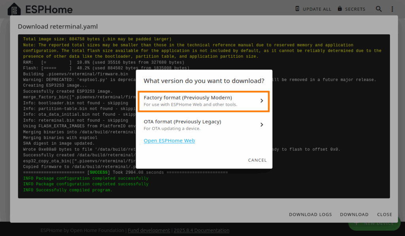
Task: Click the ESPHome title text in header
Action: pos(49,9)
